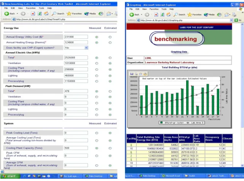Select Estimated for Annual Heating Energy

pyautogui.click(x=110, y=43)
